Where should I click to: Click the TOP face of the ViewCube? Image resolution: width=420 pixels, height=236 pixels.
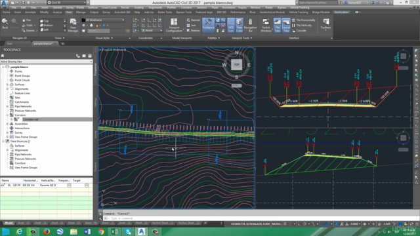pos(236,64)
